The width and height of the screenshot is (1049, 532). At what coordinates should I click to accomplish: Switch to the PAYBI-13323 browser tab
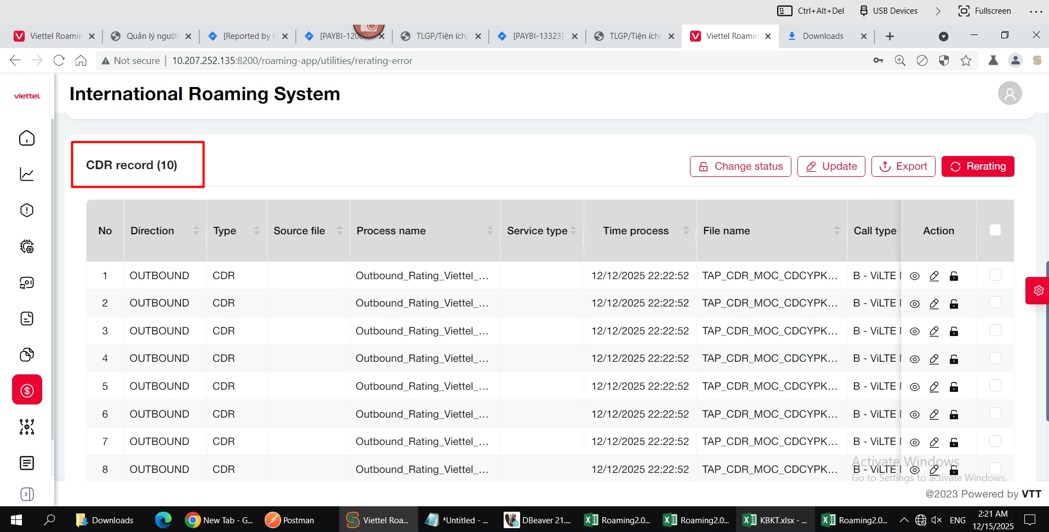click(537, 36)
